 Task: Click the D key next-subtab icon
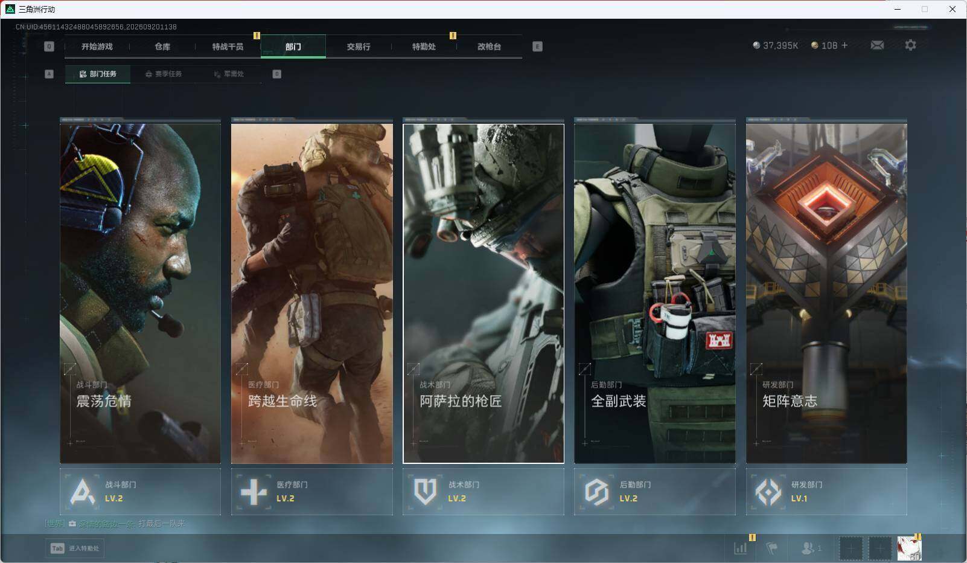276,74
